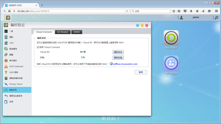Open the purple storage manager desktop icon
The image size is (221, 124).
point(171,63)
